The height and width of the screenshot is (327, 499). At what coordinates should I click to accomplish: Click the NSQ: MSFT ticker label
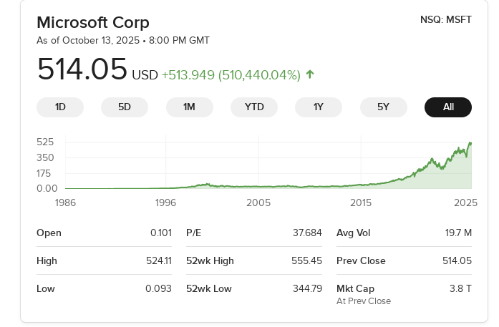pos(445,19)
